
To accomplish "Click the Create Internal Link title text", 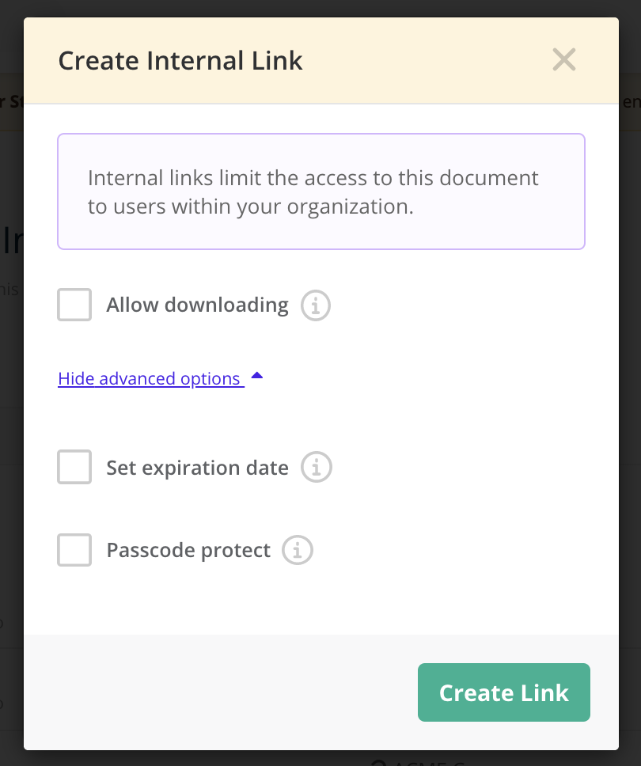I will [180, 61].
